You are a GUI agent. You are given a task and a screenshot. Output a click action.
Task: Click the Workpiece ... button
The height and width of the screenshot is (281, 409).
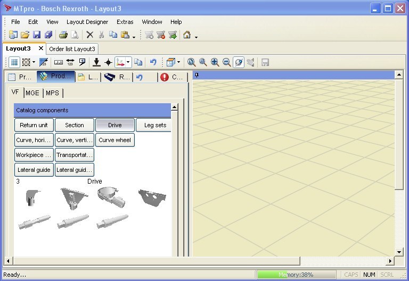click(x=34, y=155)
